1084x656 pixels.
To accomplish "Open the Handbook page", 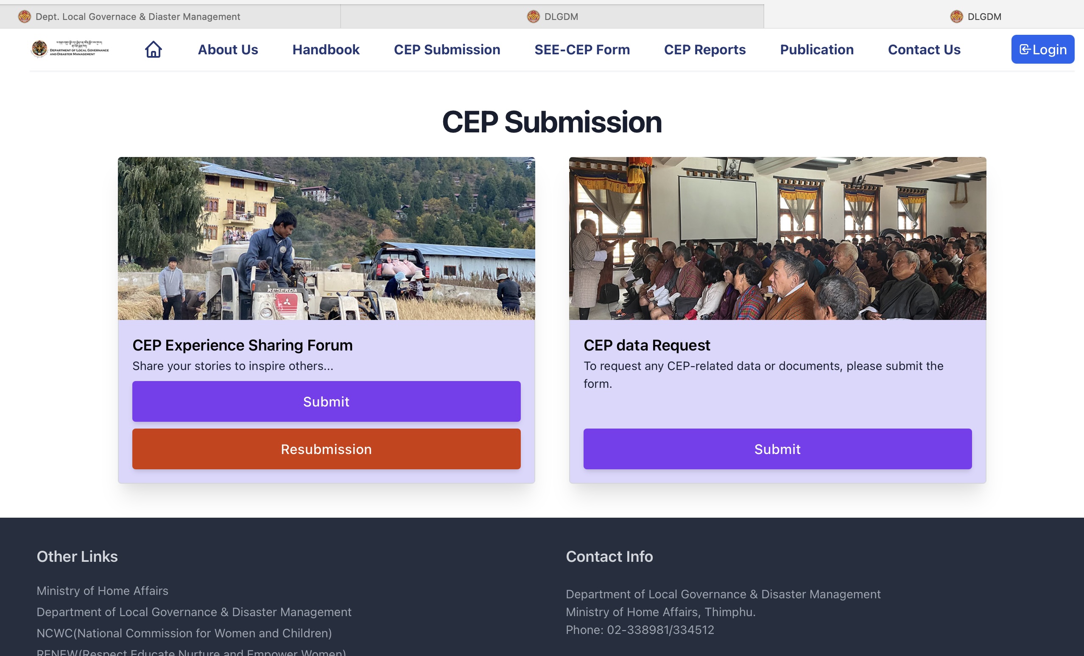I will click(x=326, y=49).
